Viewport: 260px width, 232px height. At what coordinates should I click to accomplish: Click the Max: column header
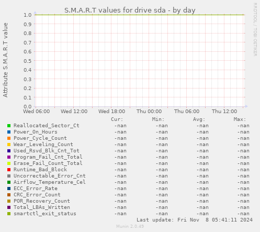(x=240, y=119)
